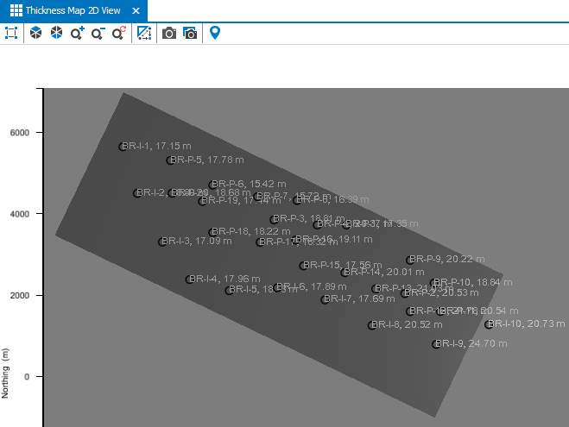Select well marker BR-P-9 with 20.22 m
This screenshot has height=427, width=569.
pyautogui.click(x=411, y=260)
